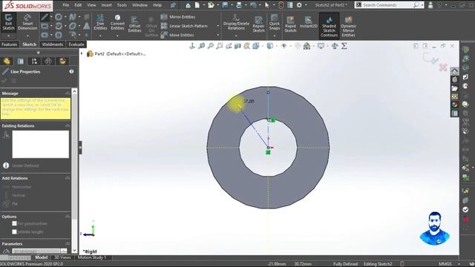The width and height of the screenshot is (475, 267).
Task: Open the Window menu
Action: [x=140, y=5]
